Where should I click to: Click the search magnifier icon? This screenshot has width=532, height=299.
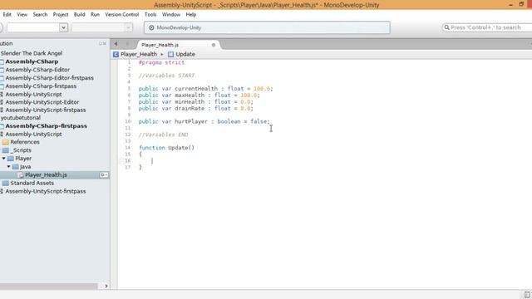pyautogui.click(x=446, y=27)
